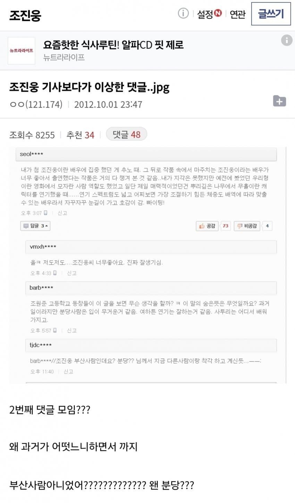Open 설정 settings menu
The height and width of the screenshot is (503, 295).
point(209,14)
